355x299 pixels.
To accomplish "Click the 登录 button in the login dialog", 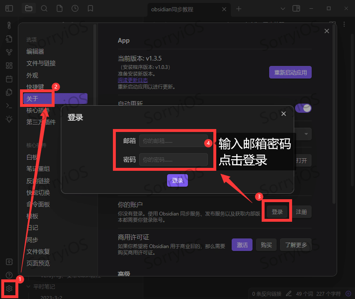I will [x=177, y=180].
